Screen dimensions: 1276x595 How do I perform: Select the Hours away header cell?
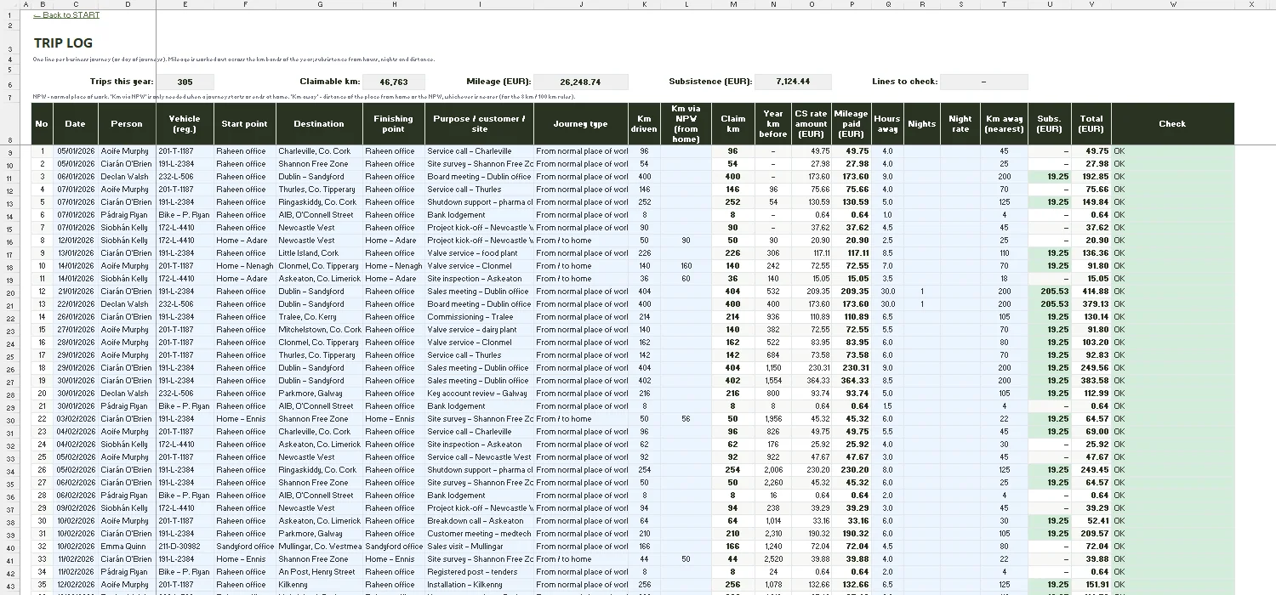[887, 124]
